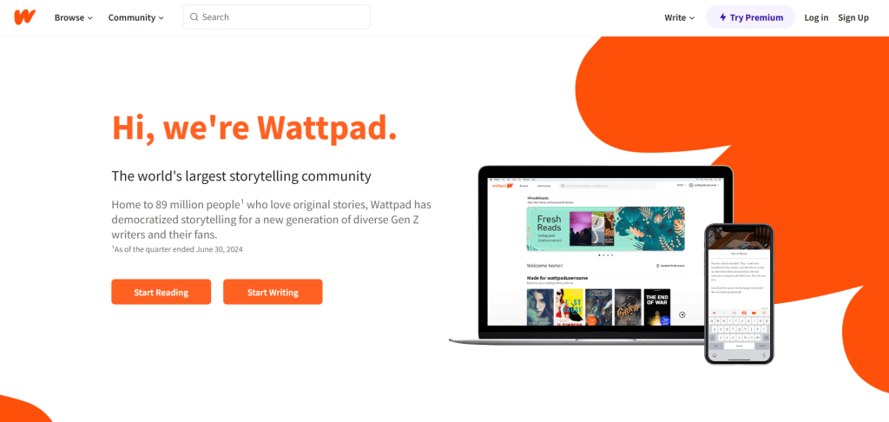
Task: Click the Log in link
Action: tap(816, 17)
